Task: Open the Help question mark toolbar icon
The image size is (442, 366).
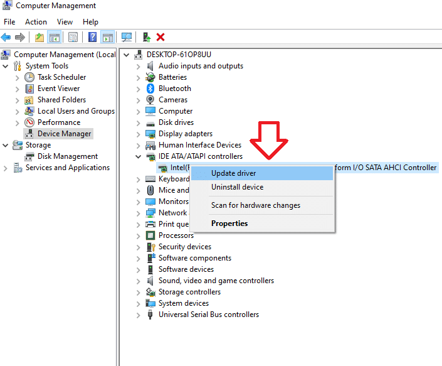Action: tap(92, 37)
